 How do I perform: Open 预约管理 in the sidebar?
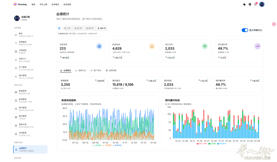30,109
